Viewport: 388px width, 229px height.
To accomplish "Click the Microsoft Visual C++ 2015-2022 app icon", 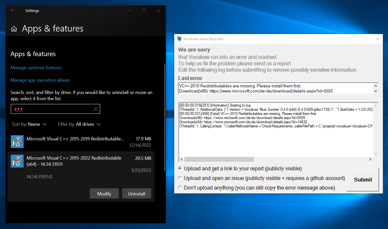I will pyautogui.click(x=17, y=161).
